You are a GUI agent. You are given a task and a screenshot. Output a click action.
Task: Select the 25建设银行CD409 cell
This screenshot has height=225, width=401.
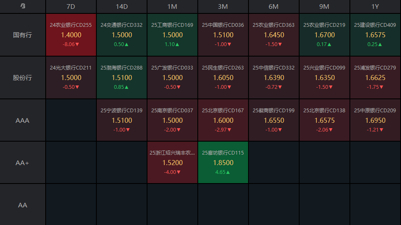pyautogui.click(x=375, y=35)
